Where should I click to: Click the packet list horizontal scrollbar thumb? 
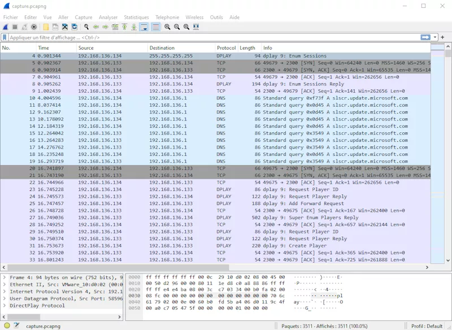click(x=118, y=267)
